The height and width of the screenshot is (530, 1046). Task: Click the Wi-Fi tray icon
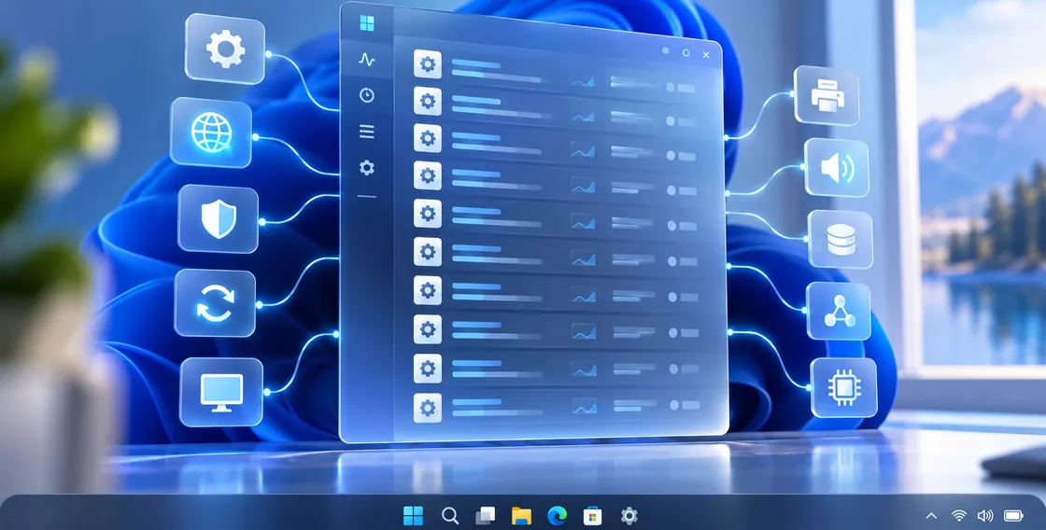click(958, 515)
